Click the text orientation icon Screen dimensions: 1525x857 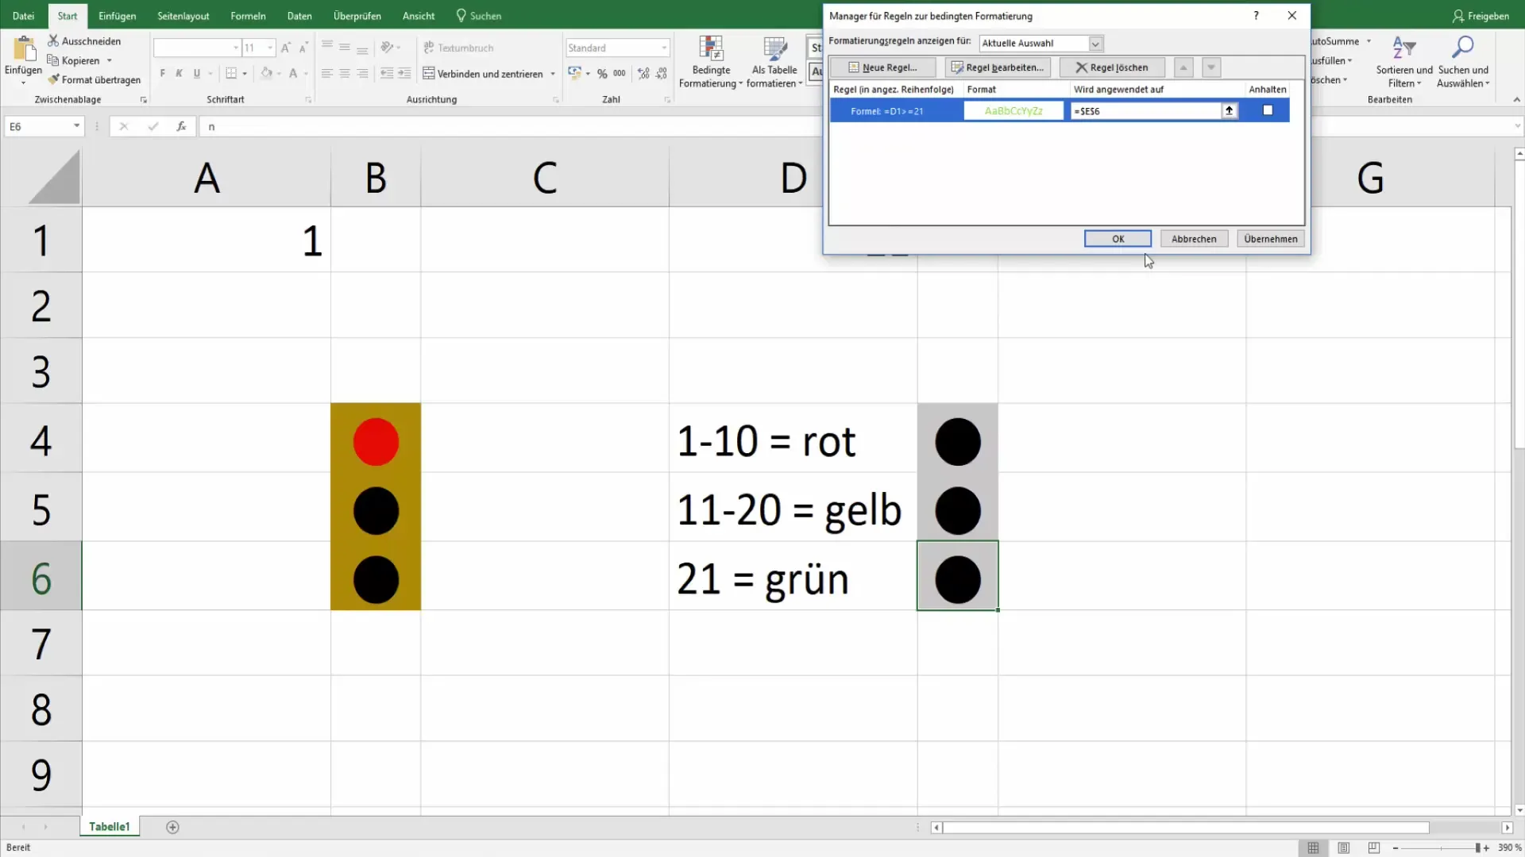387,48
